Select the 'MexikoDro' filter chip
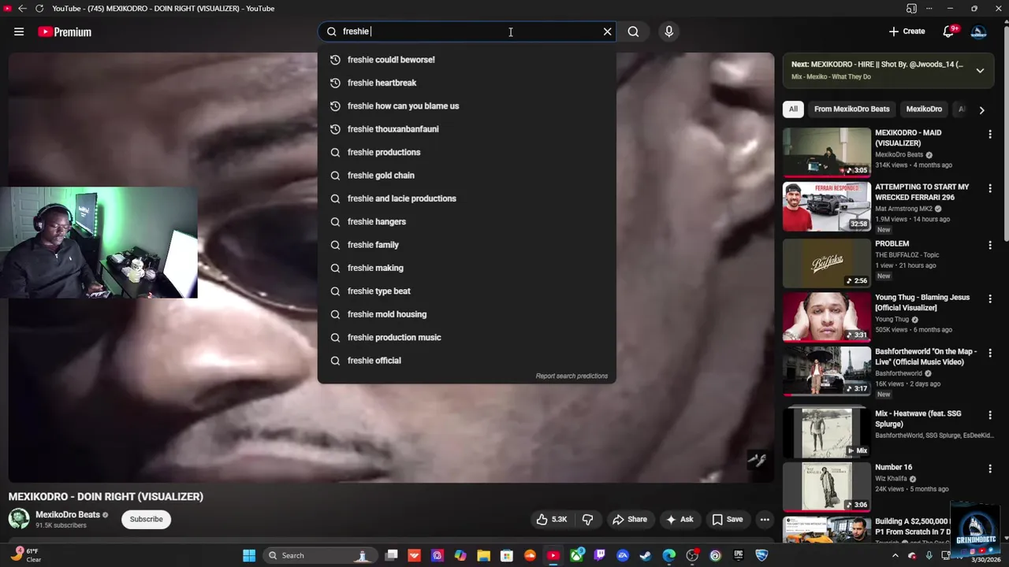 click(x=924, y=109)
